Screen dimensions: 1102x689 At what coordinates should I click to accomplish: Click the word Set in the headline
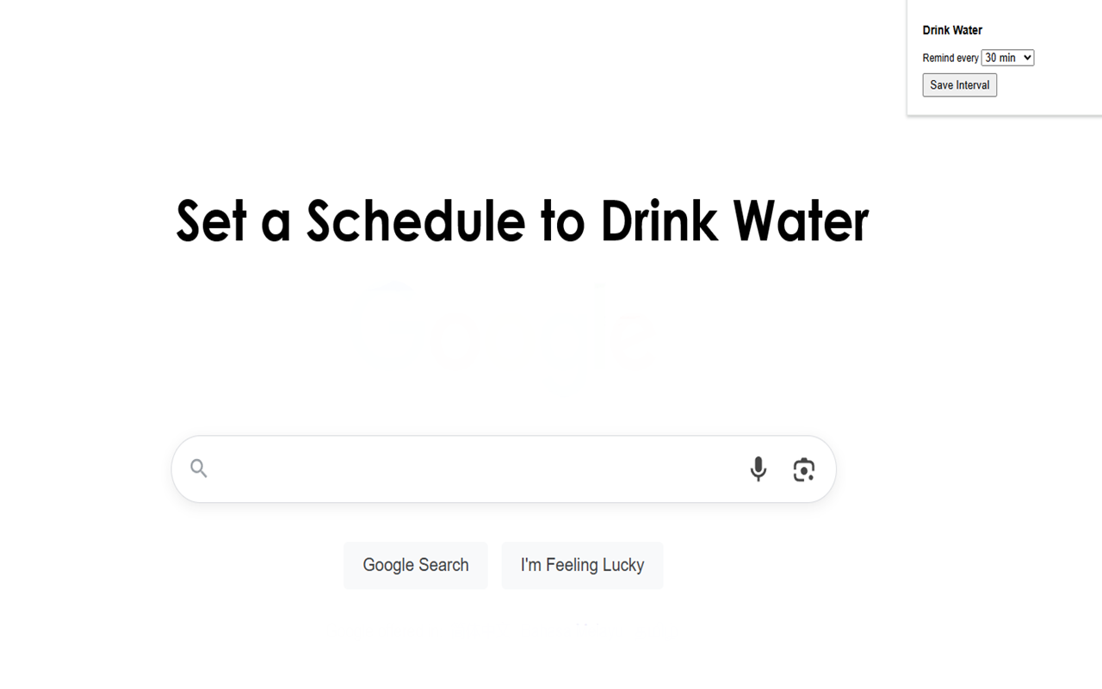coord(212,221)
